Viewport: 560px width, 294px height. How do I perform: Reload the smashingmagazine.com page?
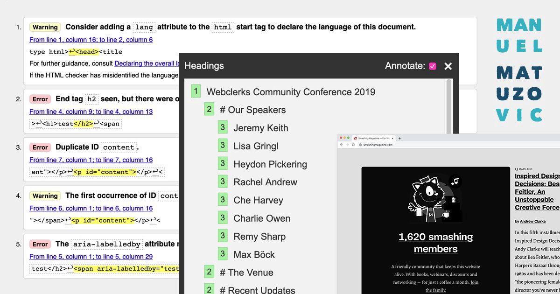click(x=353, y=145)
